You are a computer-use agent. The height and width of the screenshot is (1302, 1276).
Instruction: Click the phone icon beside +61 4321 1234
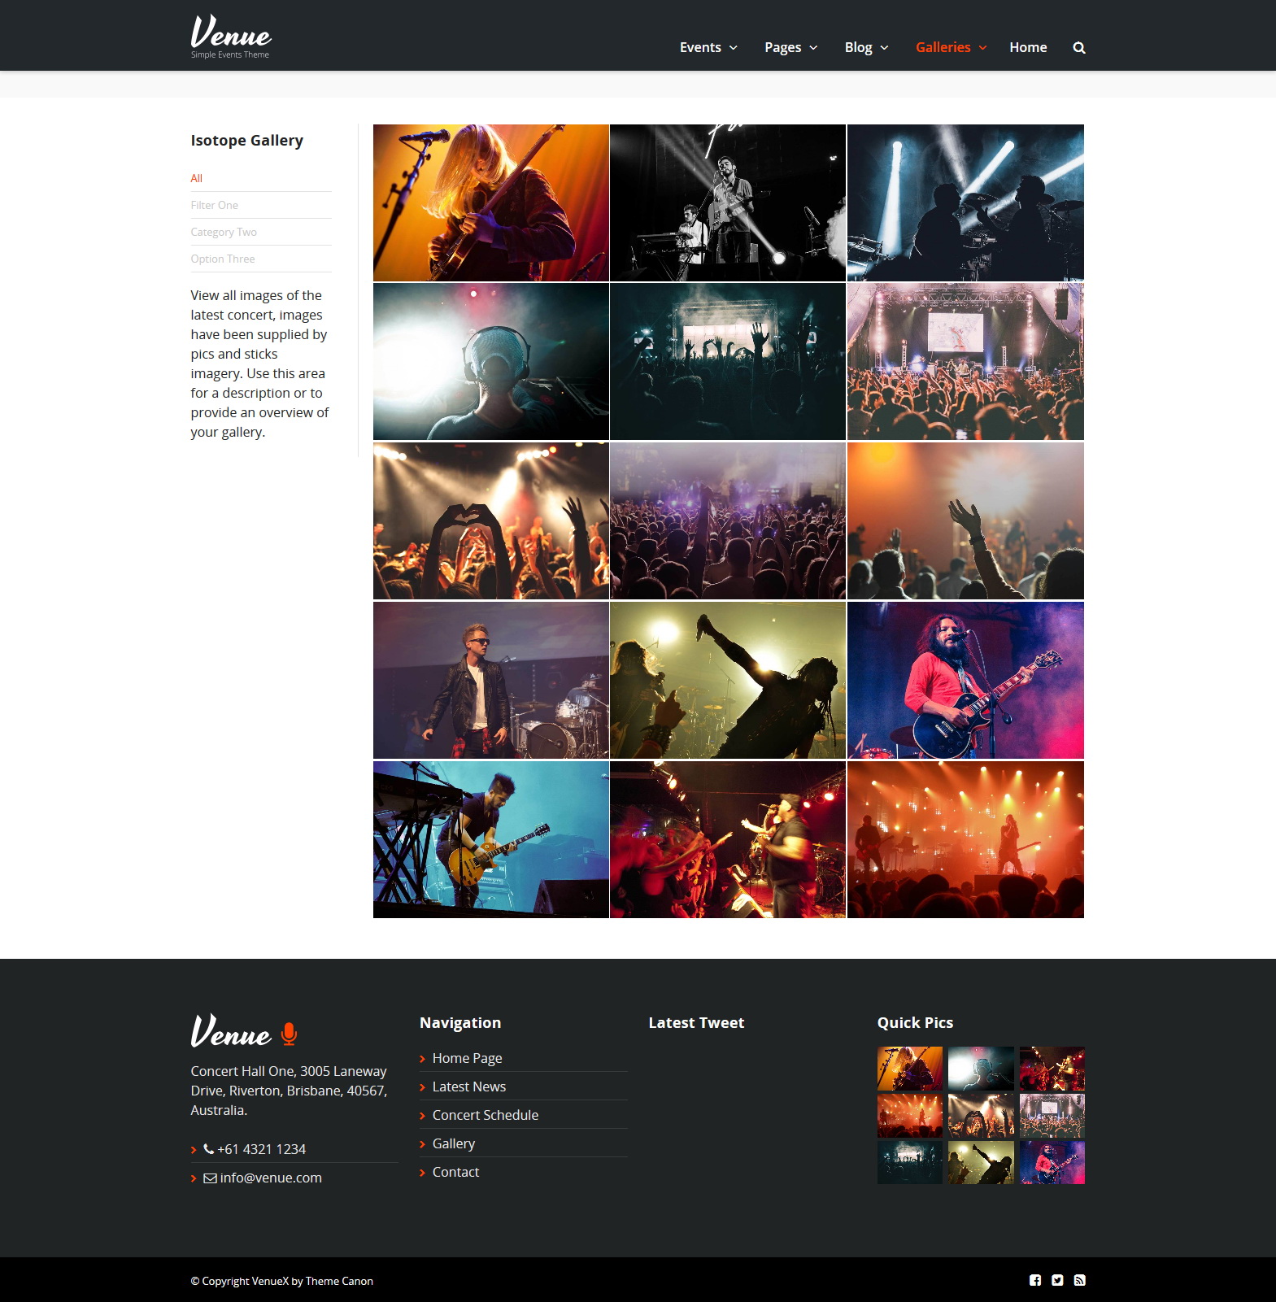tap(208, 1149)
